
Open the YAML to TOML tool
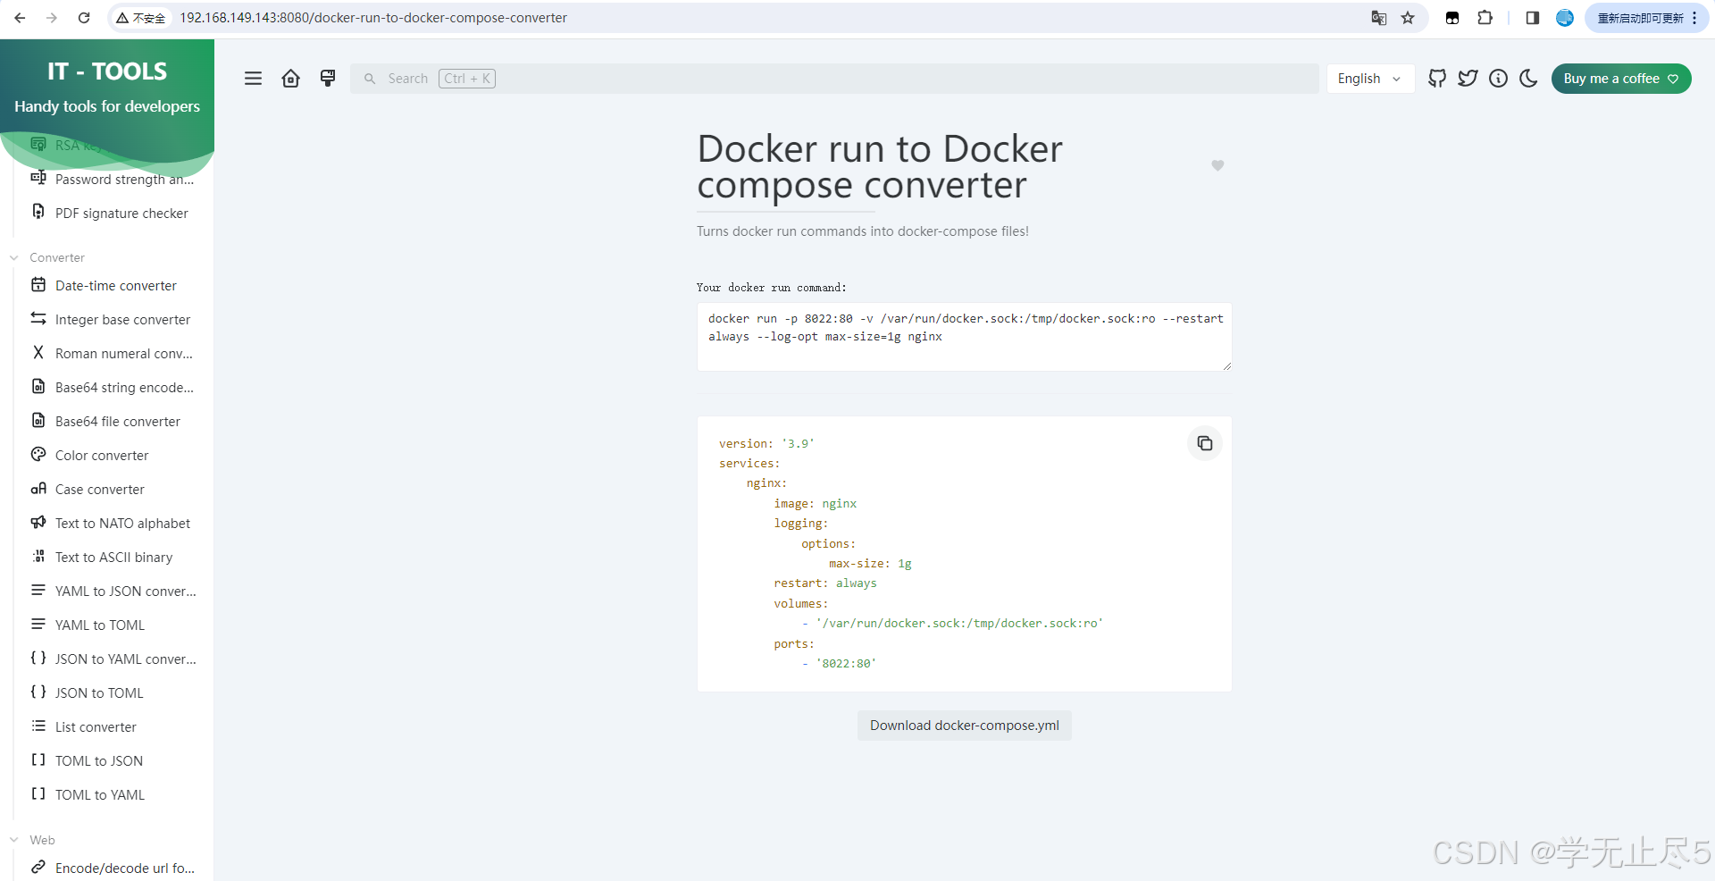(x=100, y=625)
